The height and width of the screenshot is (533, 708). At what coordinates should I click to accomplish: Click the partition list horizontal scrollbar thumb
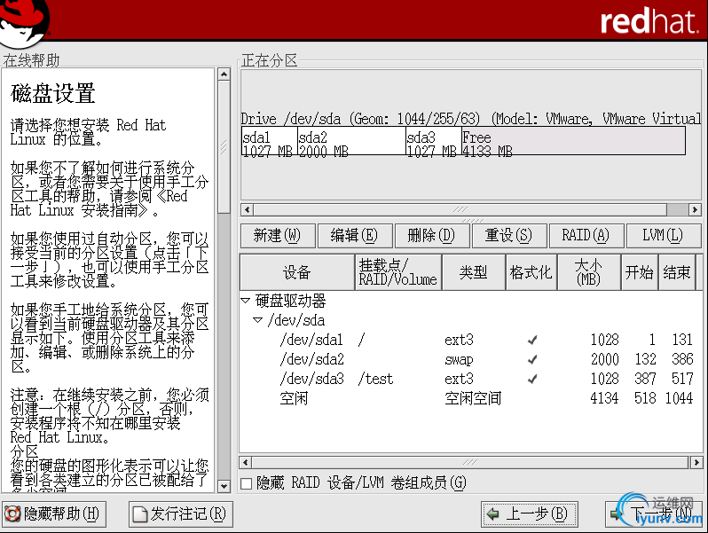pyautogui.click(x=470, y=463)
